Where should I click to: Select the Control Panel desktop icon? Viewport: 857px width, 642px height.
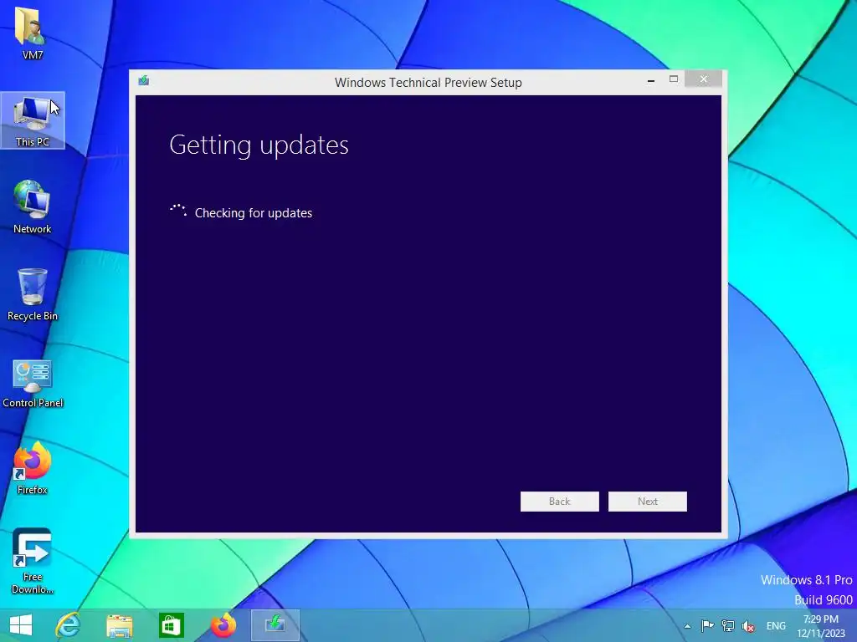[33, 383]
